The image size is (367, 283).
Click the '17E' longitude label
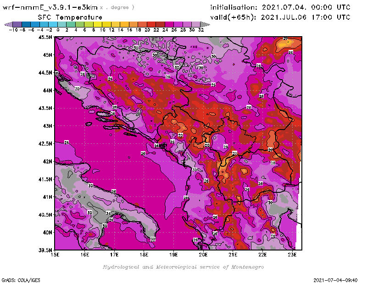[x=114, y=255]
